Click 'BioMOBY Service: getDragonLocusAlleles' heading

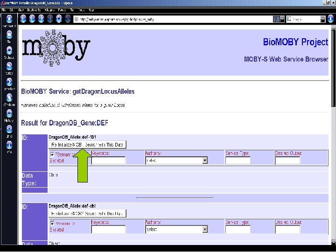coord(78,91)
